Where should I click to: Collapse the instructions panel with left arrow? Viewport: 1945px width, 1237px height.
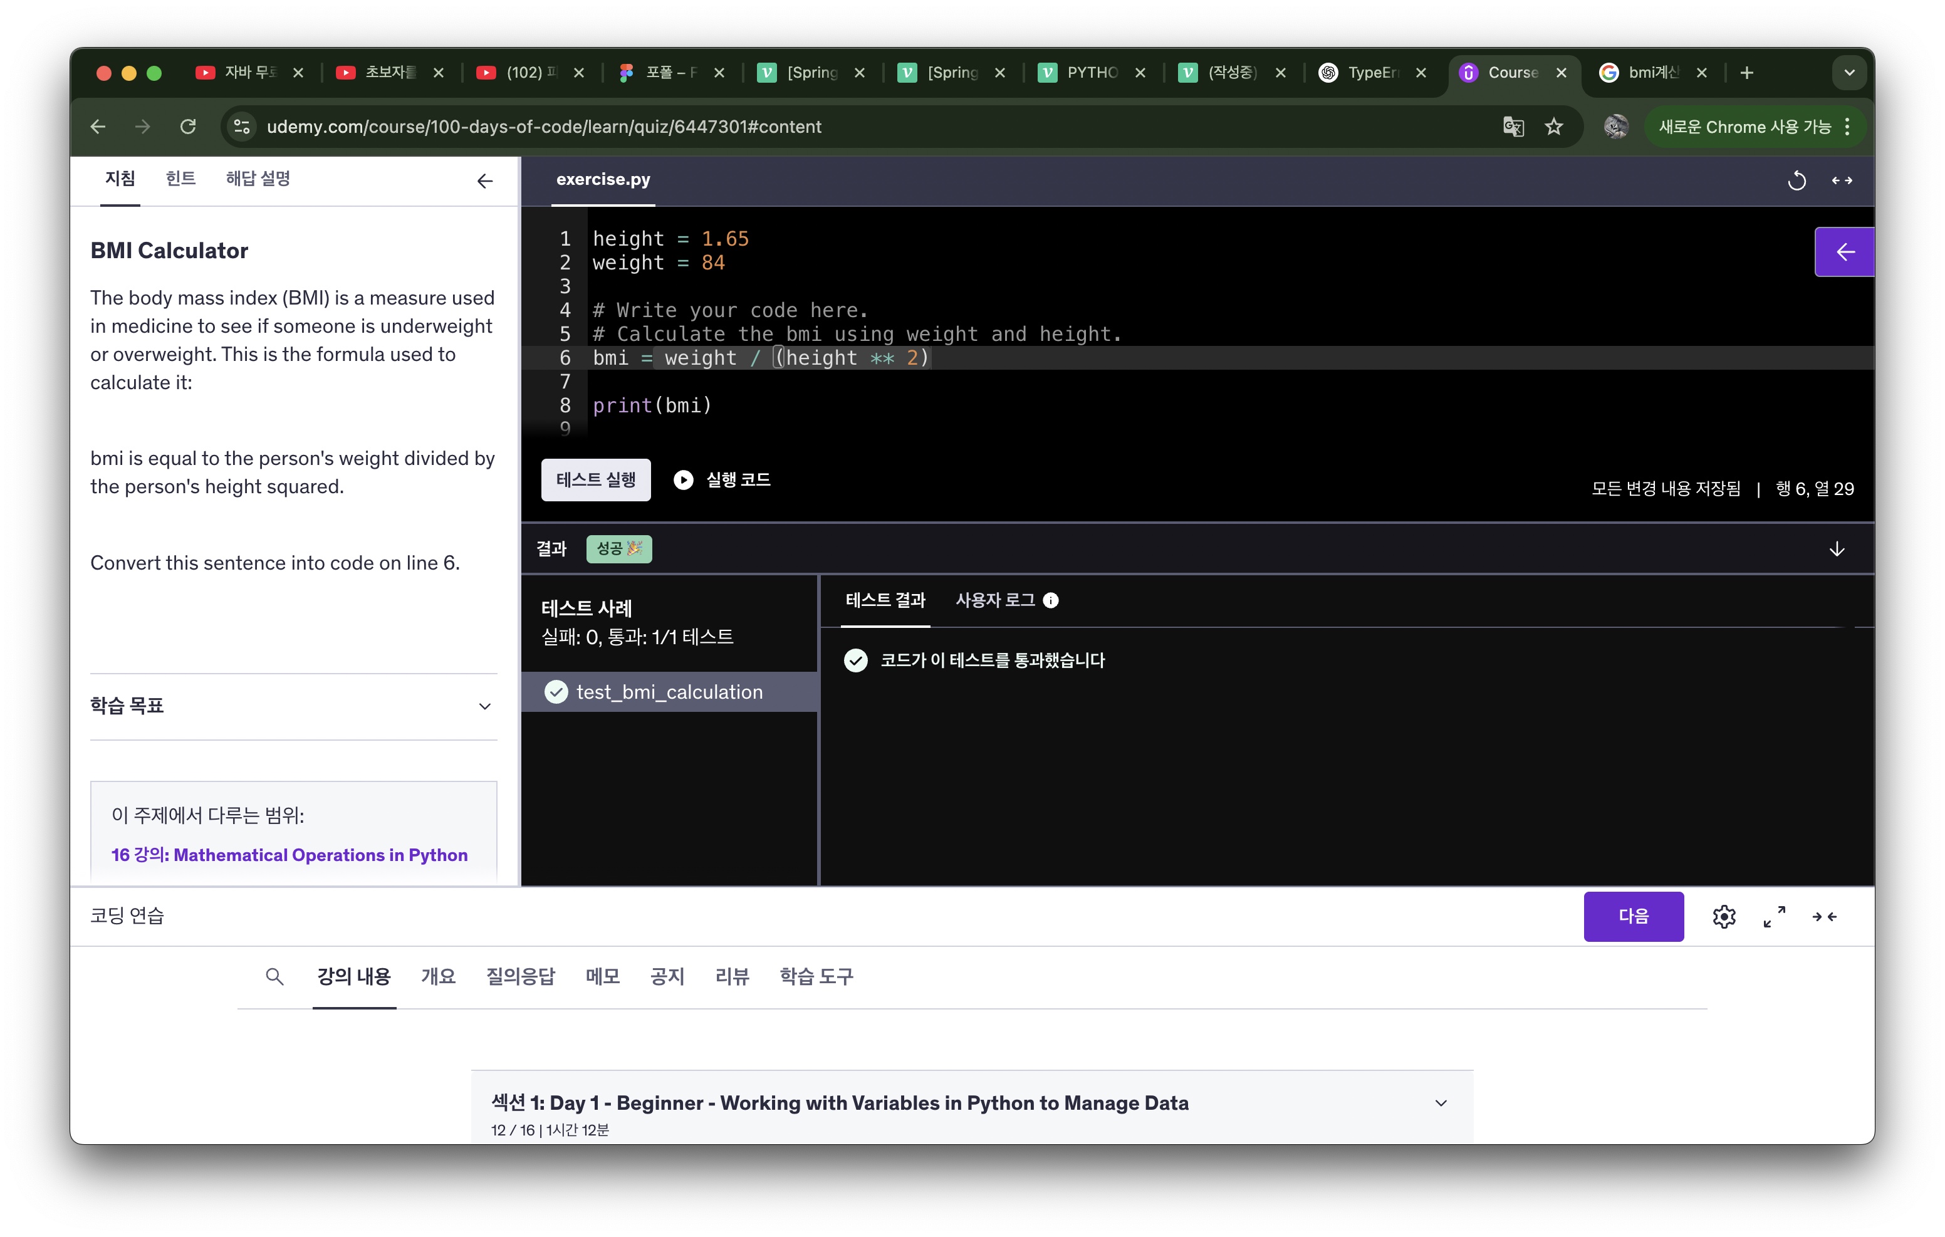(x=484, y=181)
